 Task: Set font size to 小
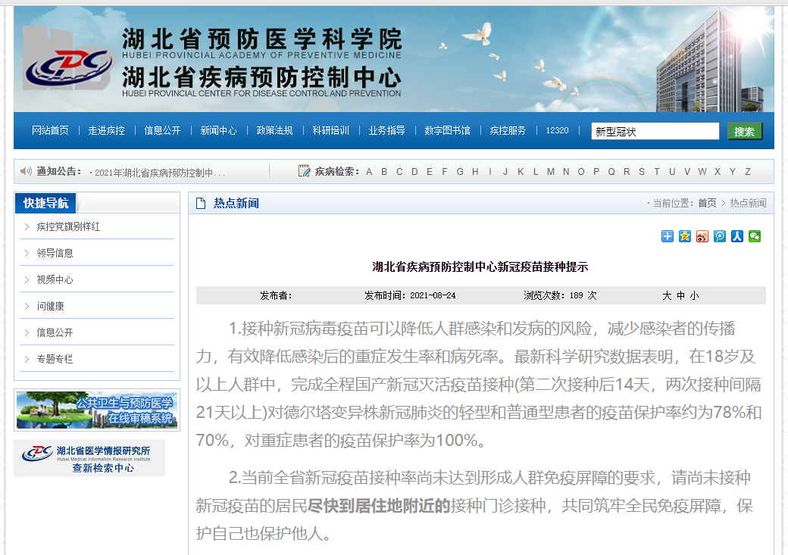(694, 295)
